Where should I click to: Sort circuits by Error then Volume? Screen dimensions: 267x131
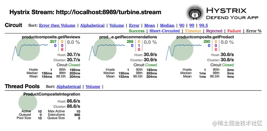[57, 25]
